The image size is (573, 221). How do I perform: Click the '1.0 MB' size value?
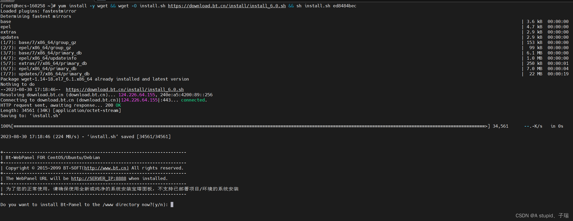point(535,58)
